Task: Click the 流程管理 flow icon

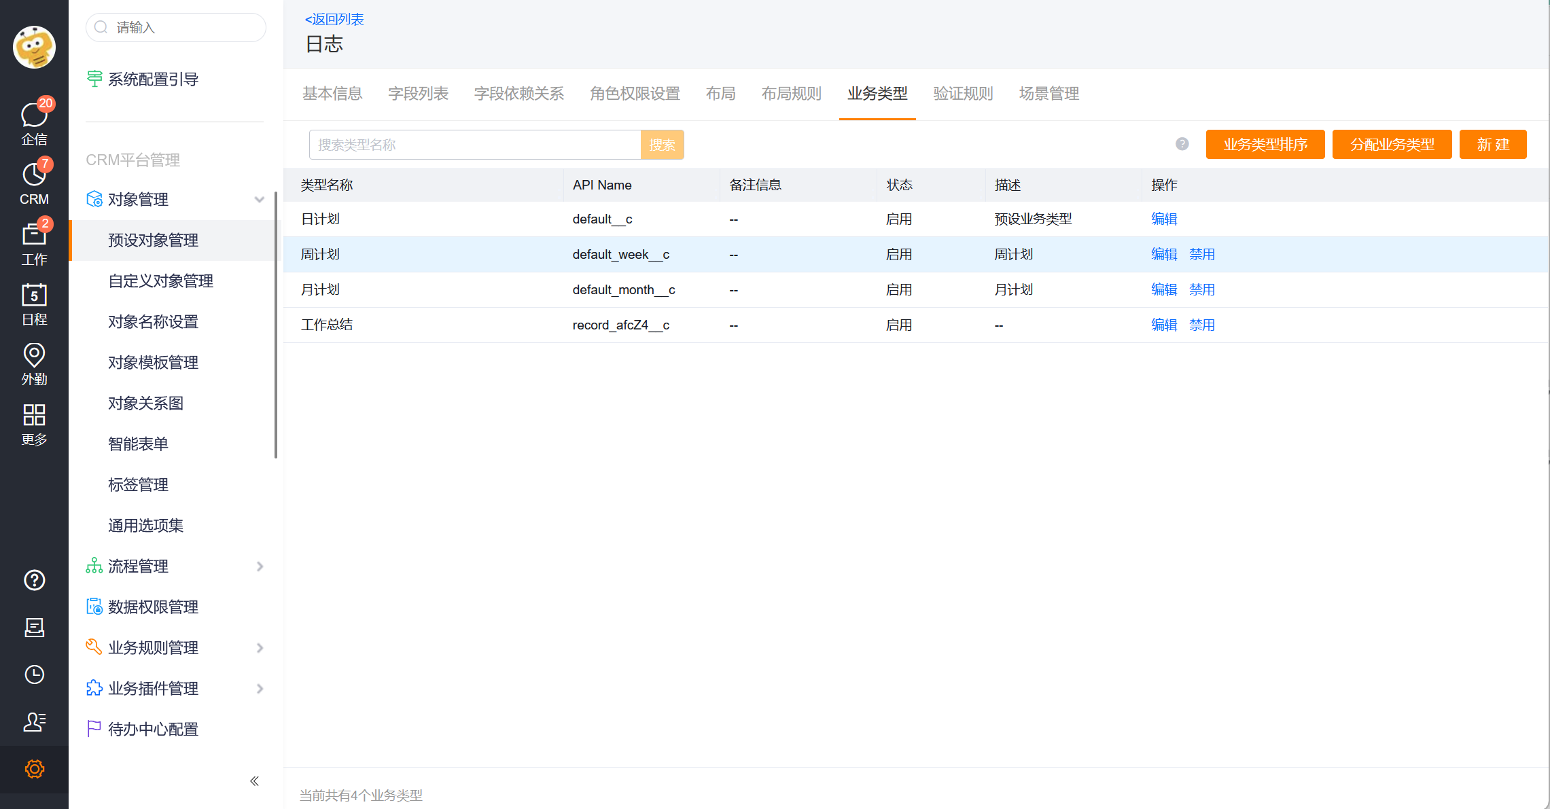Action: coord(94,566)
